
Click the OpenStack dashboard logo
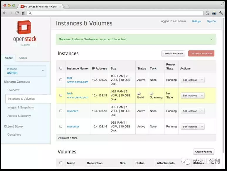25,33
